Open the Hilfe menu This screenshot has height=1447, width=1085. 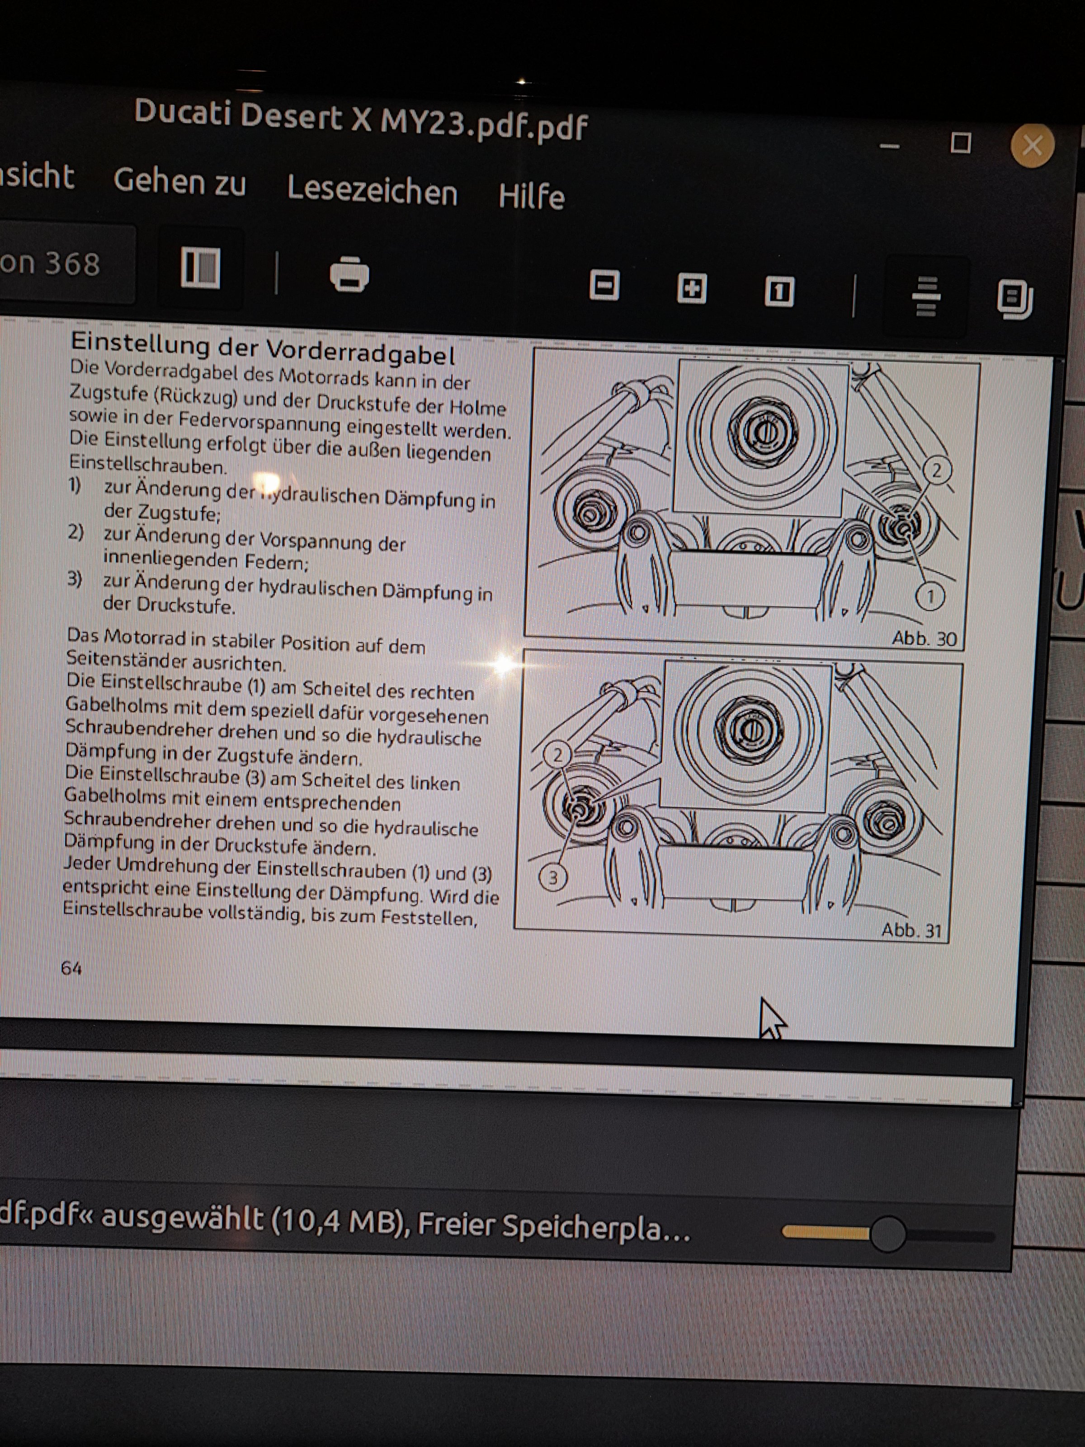(x=531, y=196)
